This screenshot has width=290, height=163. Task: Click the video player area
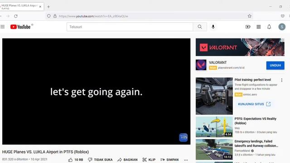pyautogui.click(x=96, y=91)
